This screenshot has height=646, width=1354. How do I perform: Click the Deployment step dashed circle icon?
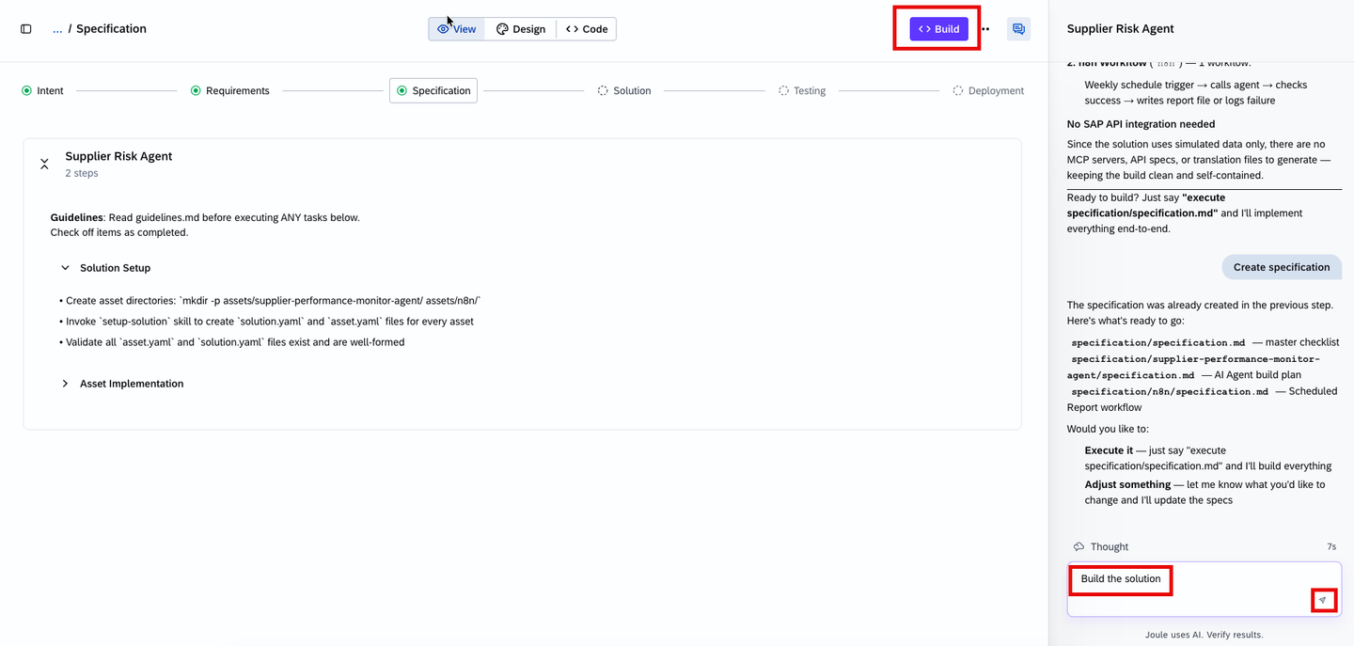point(957,91)
